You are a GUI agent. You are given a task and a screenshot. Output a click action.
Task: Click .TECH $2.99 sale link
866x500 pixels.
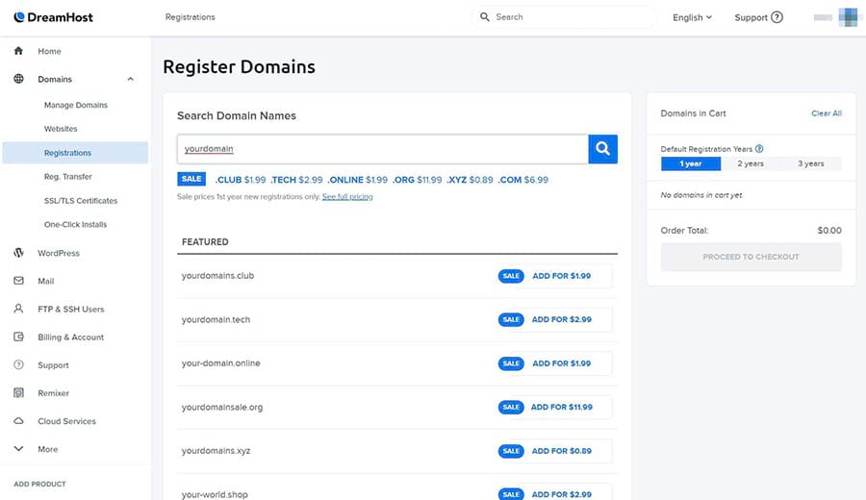(x=296, y=180)
